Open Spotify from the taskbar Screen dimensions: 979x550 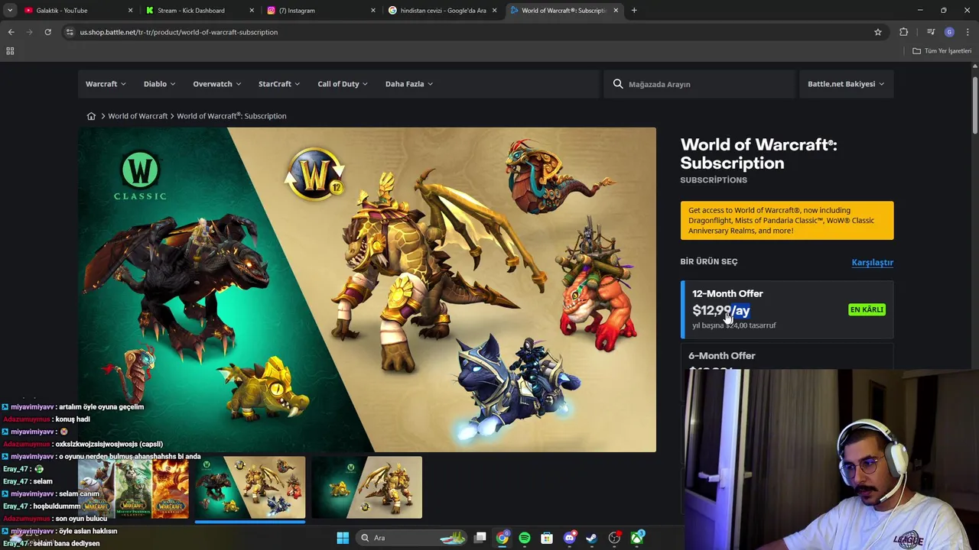pyautogui.click(x=525, y=538)
